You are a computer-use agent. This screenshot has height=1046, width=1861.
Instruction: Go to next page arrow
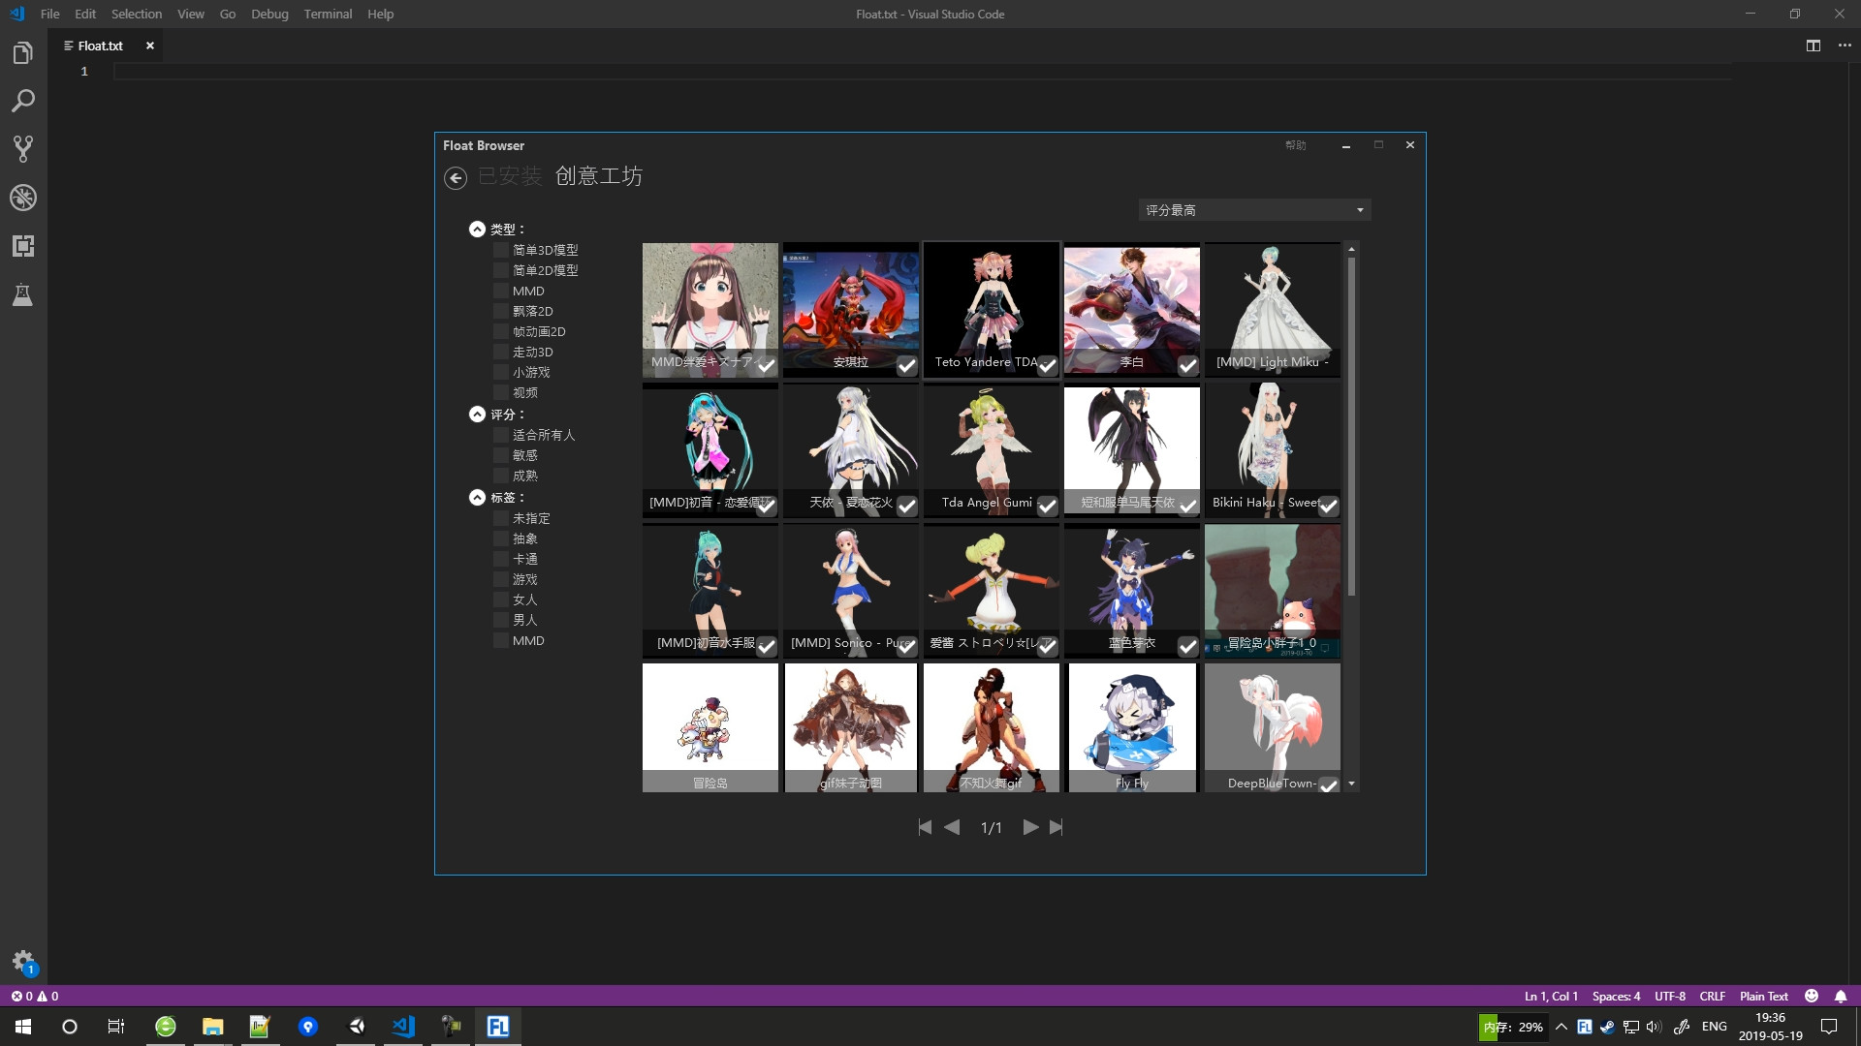click(x=1030, y=827)
